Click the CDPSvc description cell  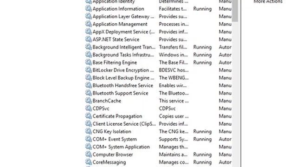pyautogui.click(x=167, y=109)
